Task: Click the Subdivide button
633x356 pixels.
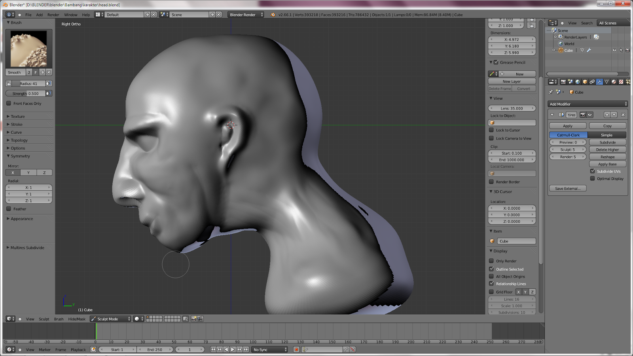Action: coord(608,142)
